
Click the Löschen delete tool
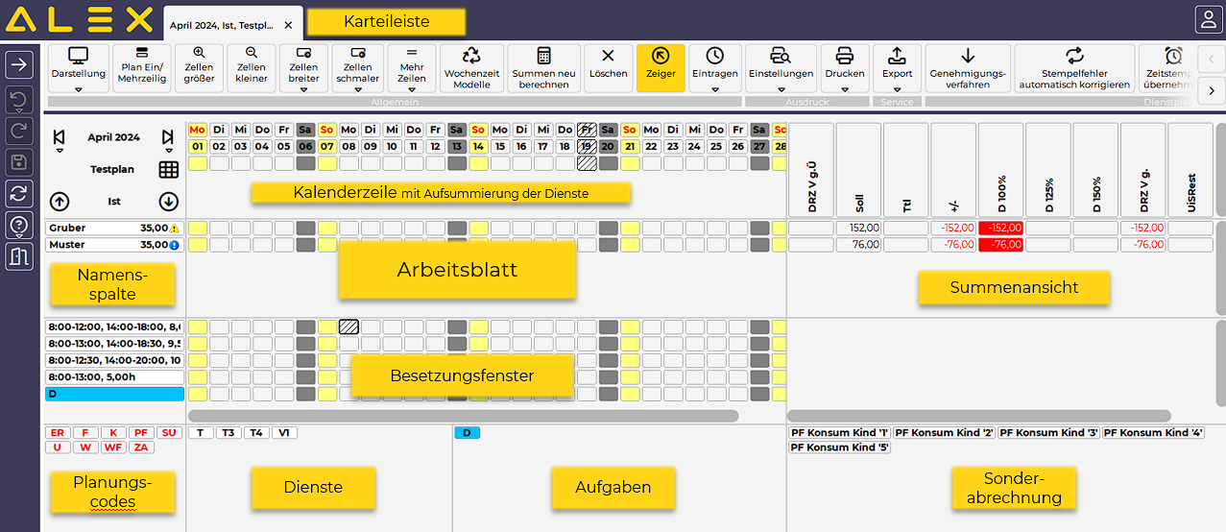coord(608,57)
